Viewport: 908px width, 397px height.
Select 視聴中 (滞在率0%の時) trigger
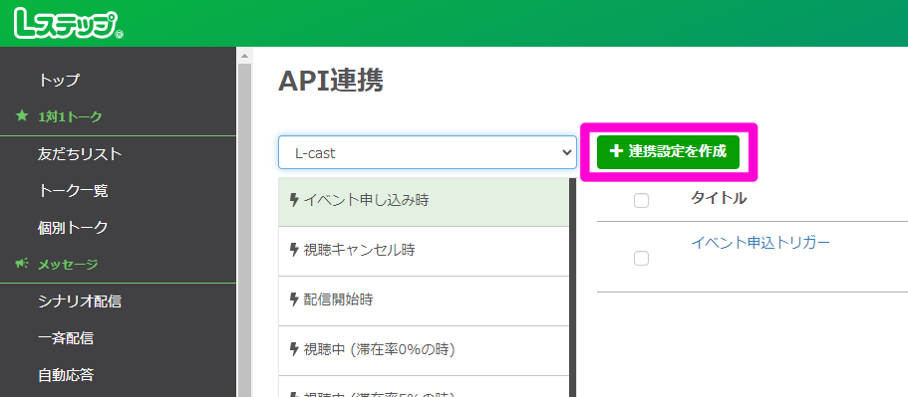click(x=424, y=350)
